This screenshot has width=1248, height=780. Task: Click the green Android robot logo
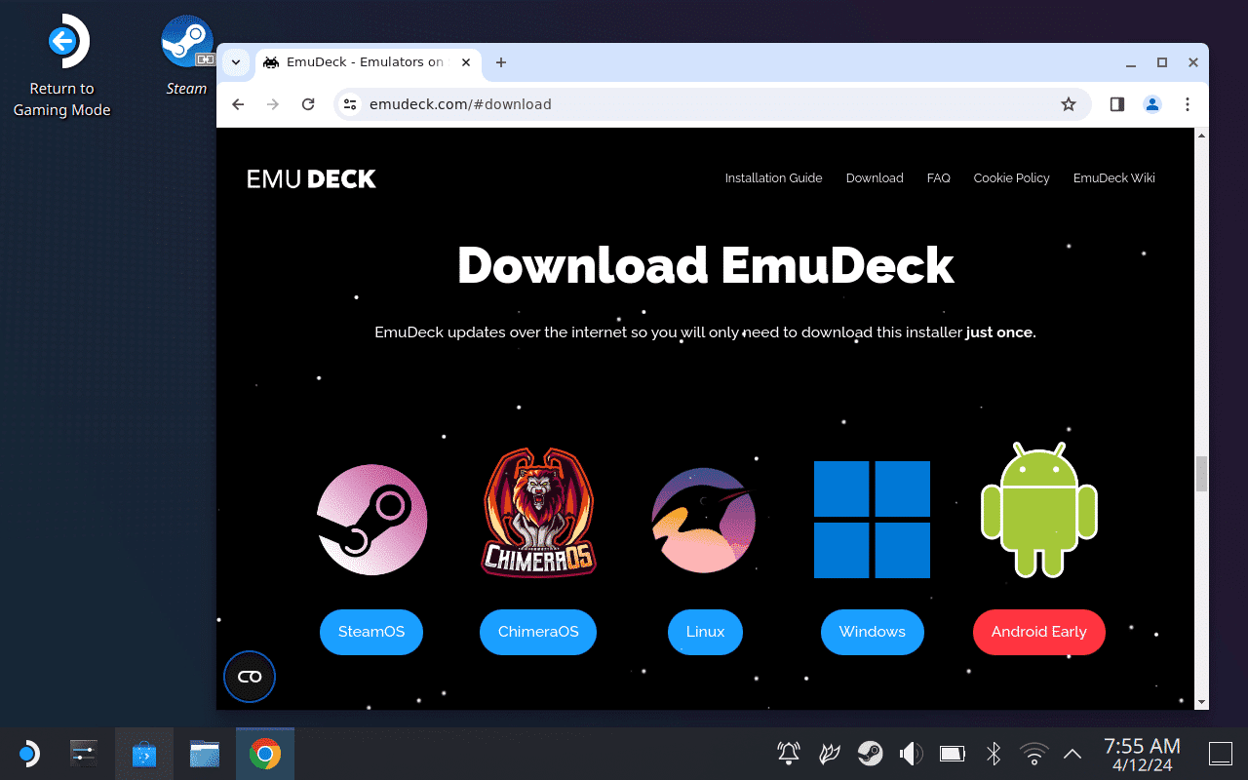(x=1038, y=510)
